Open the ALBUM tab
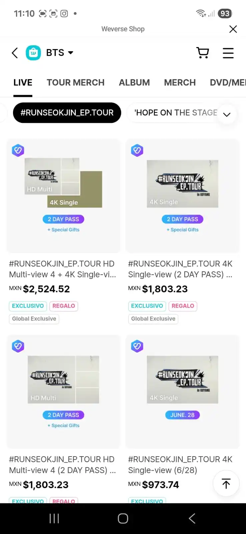 (x=134, y=82)
